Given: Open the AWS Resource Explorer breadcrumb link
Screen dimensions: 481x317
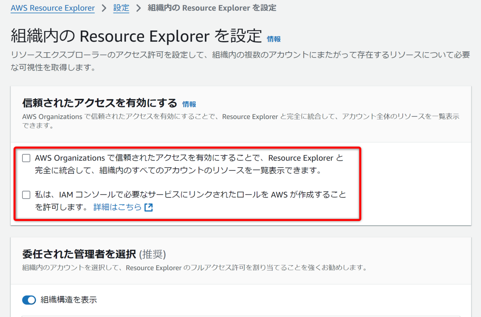Looking at the screenshot, I should click(53, 8).
